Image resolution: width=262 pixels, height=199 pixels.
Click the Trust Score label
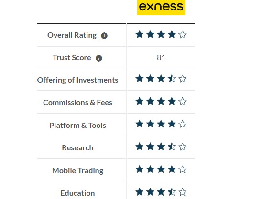tap(72, 58)
